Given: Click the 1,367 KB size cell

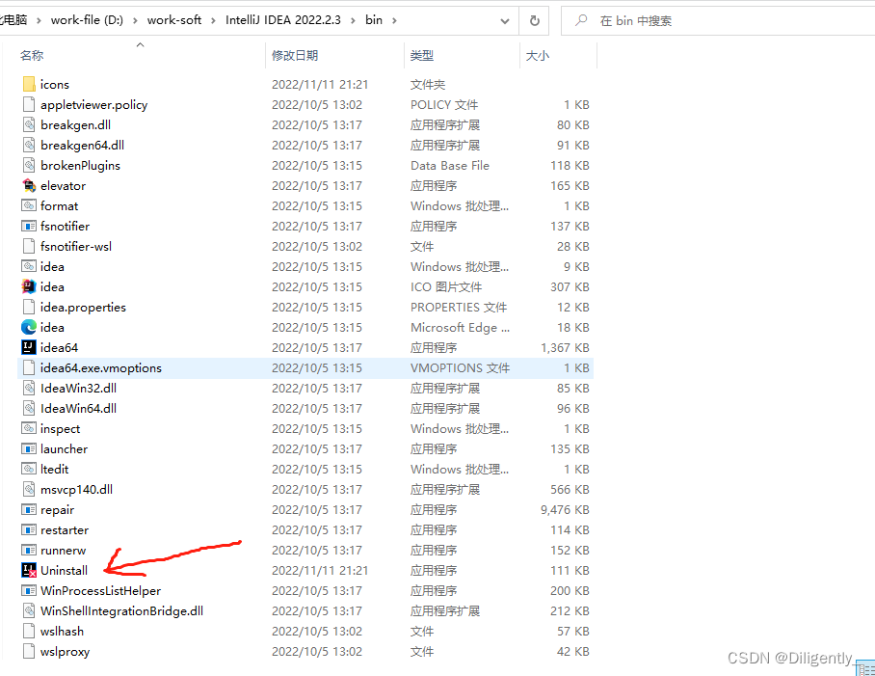Looking at the screenshot, I should [x=565, y=348].
